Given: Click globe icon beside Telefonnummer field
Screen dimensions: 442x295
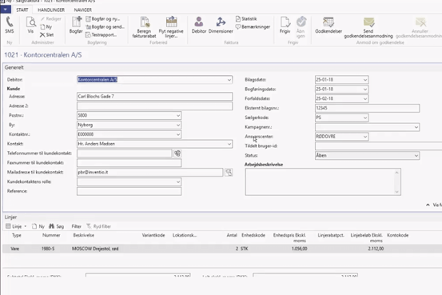Looking at the screenshot, I should pos(177,153).
